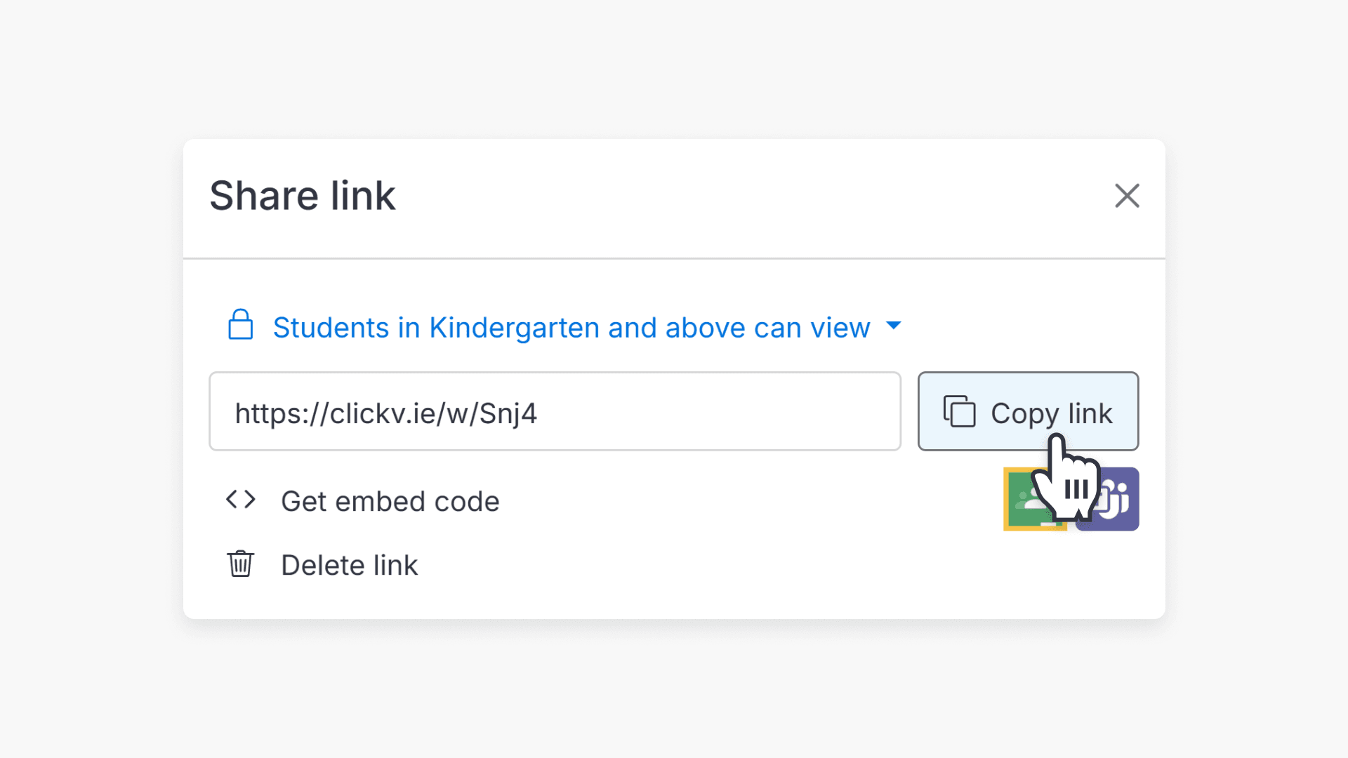
Task: Click the https://clickv.ie/w/Snj4 text box
Action: tap(555, 412)
